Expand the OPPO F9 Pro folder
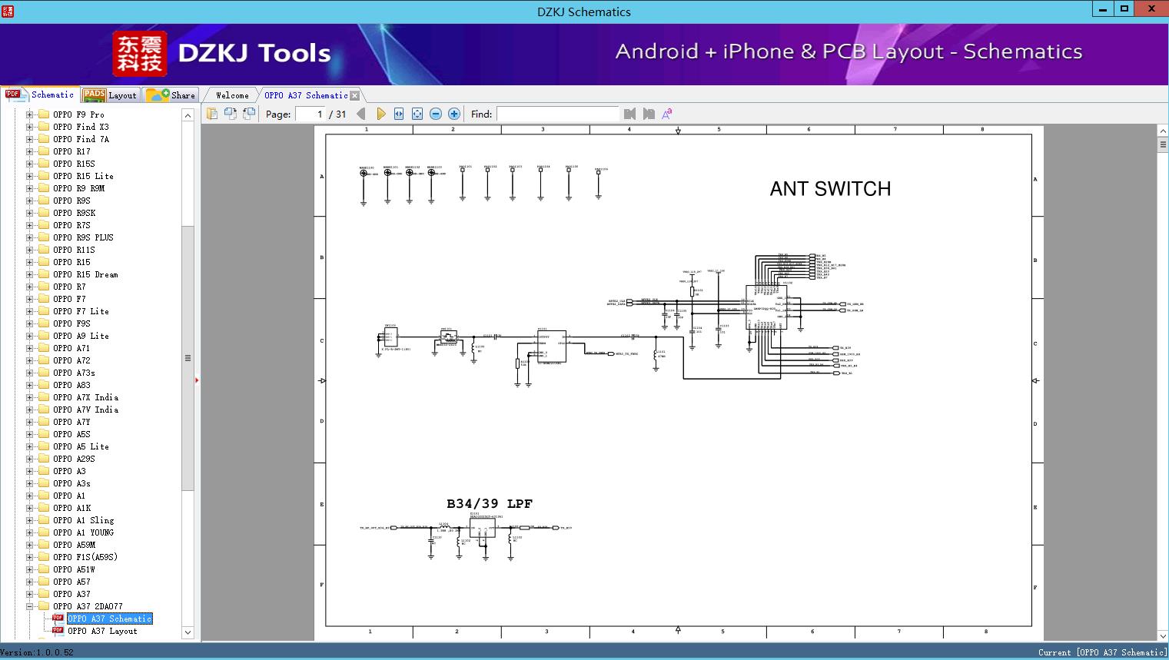The image size is (1169, 660). click(x=29, y=114)
